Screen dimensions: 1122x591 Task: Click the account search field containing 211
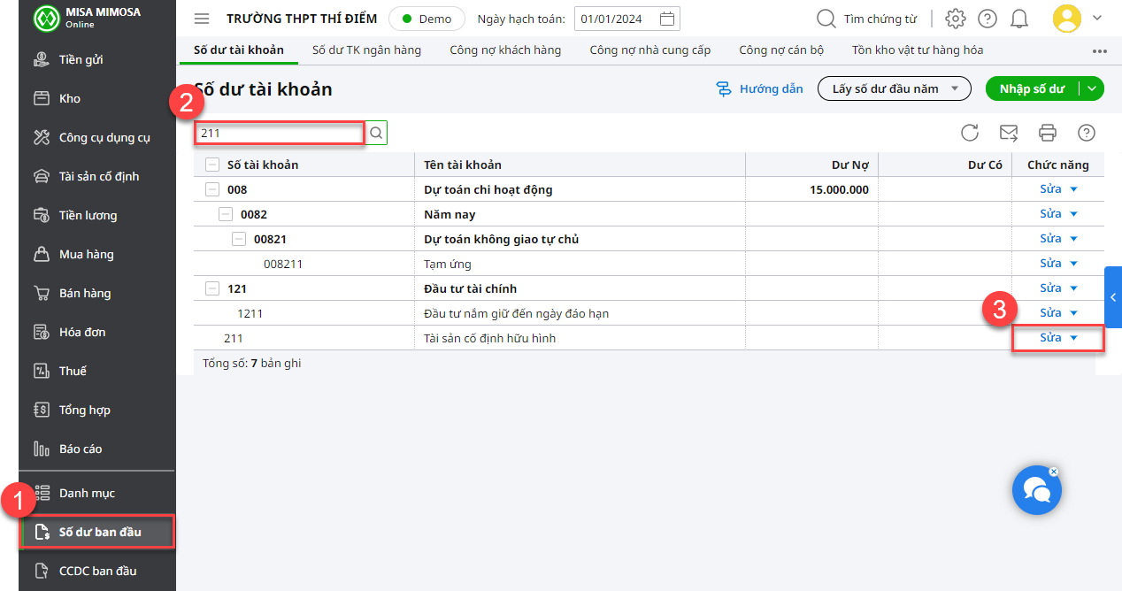279,133
